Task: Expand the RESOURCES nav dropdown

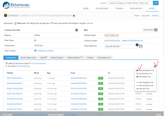Action: [137, 8]
